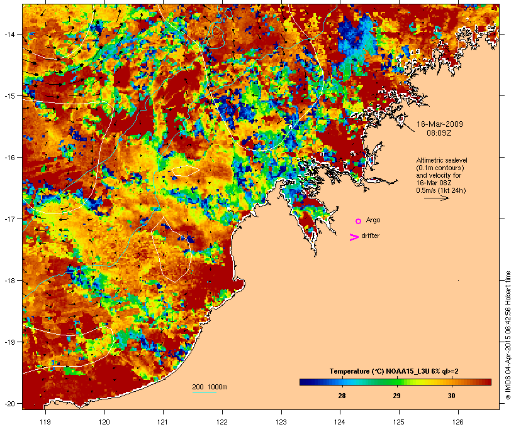This screenshot has height=427, width=516.
Task: Click the IMOS copyright timestamp text
Action: point(508,335)
